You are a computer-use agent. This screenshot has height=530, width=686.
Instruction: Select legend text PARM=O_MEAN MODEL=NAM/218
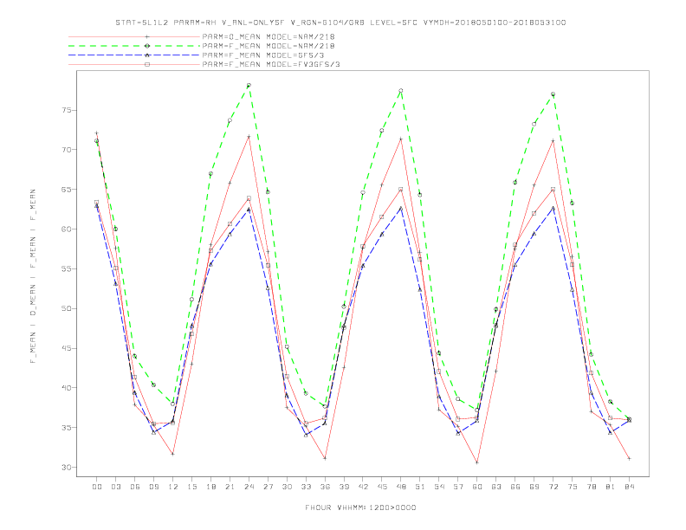pyautogui.click(x=269, y=37)
